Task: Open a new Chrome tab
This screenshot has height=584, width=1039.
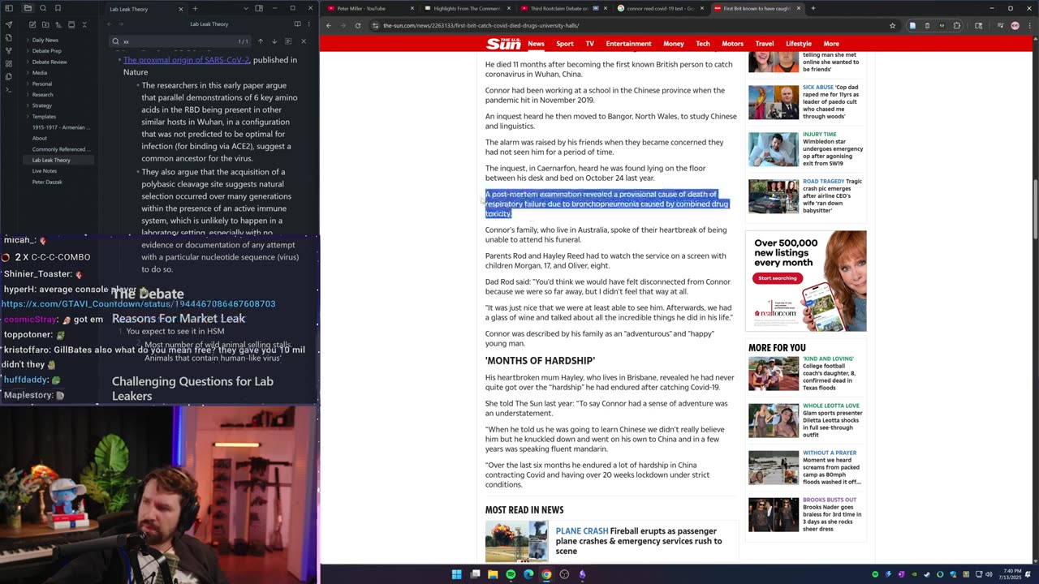Action: pos(813,8)
